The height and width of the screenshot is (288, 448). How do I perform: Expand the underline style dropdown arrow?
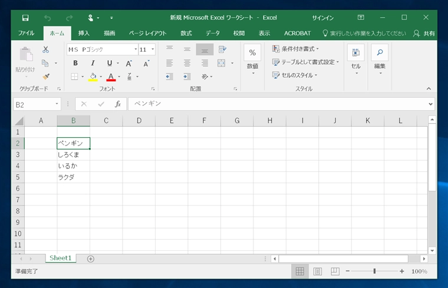pyautogui.click(x=118, y=63)
